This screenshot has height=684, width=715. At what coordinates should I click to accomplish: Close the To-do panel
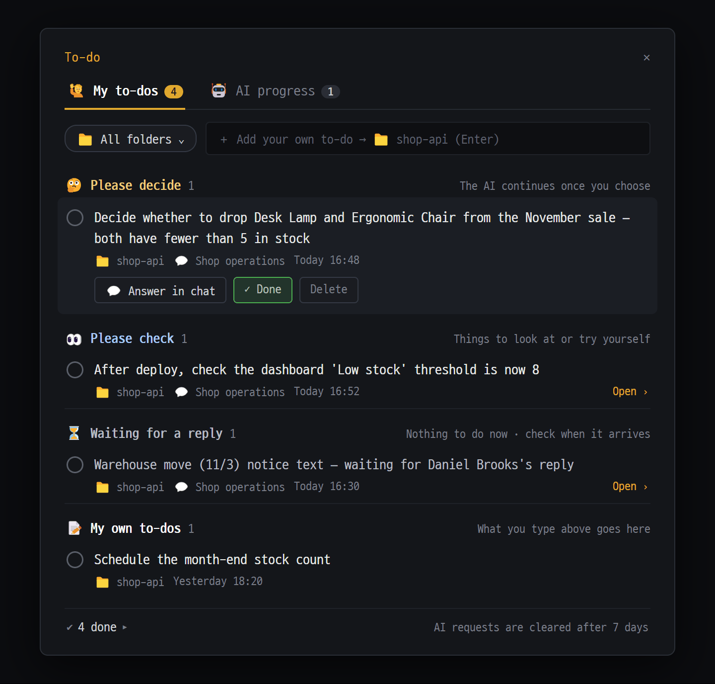pyautogui.click(x=646, y=58)
